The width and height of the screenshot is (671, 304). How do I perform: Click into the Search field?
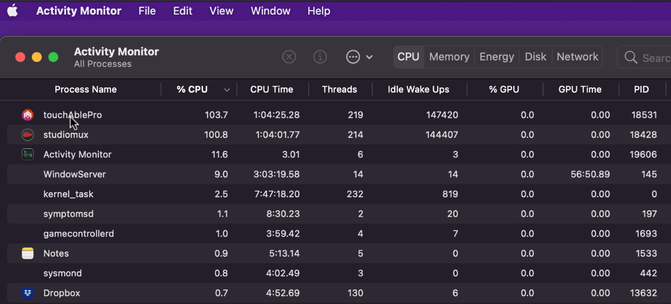[x=655, y=58]
